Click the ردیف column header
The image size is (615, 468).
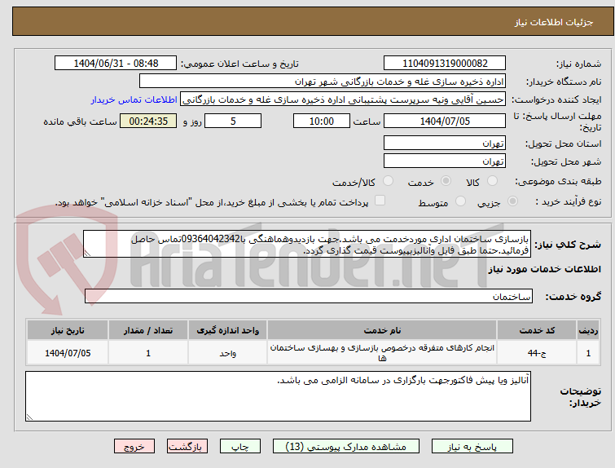tap(588, 330)
